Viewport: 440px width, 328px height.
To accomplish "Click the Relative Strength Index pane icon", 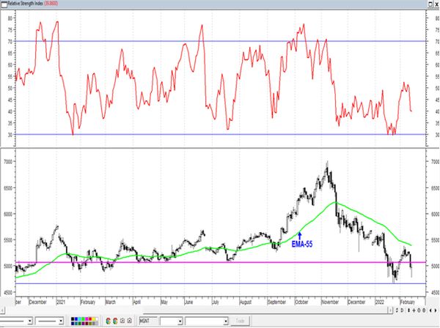I will click(4, 3).
